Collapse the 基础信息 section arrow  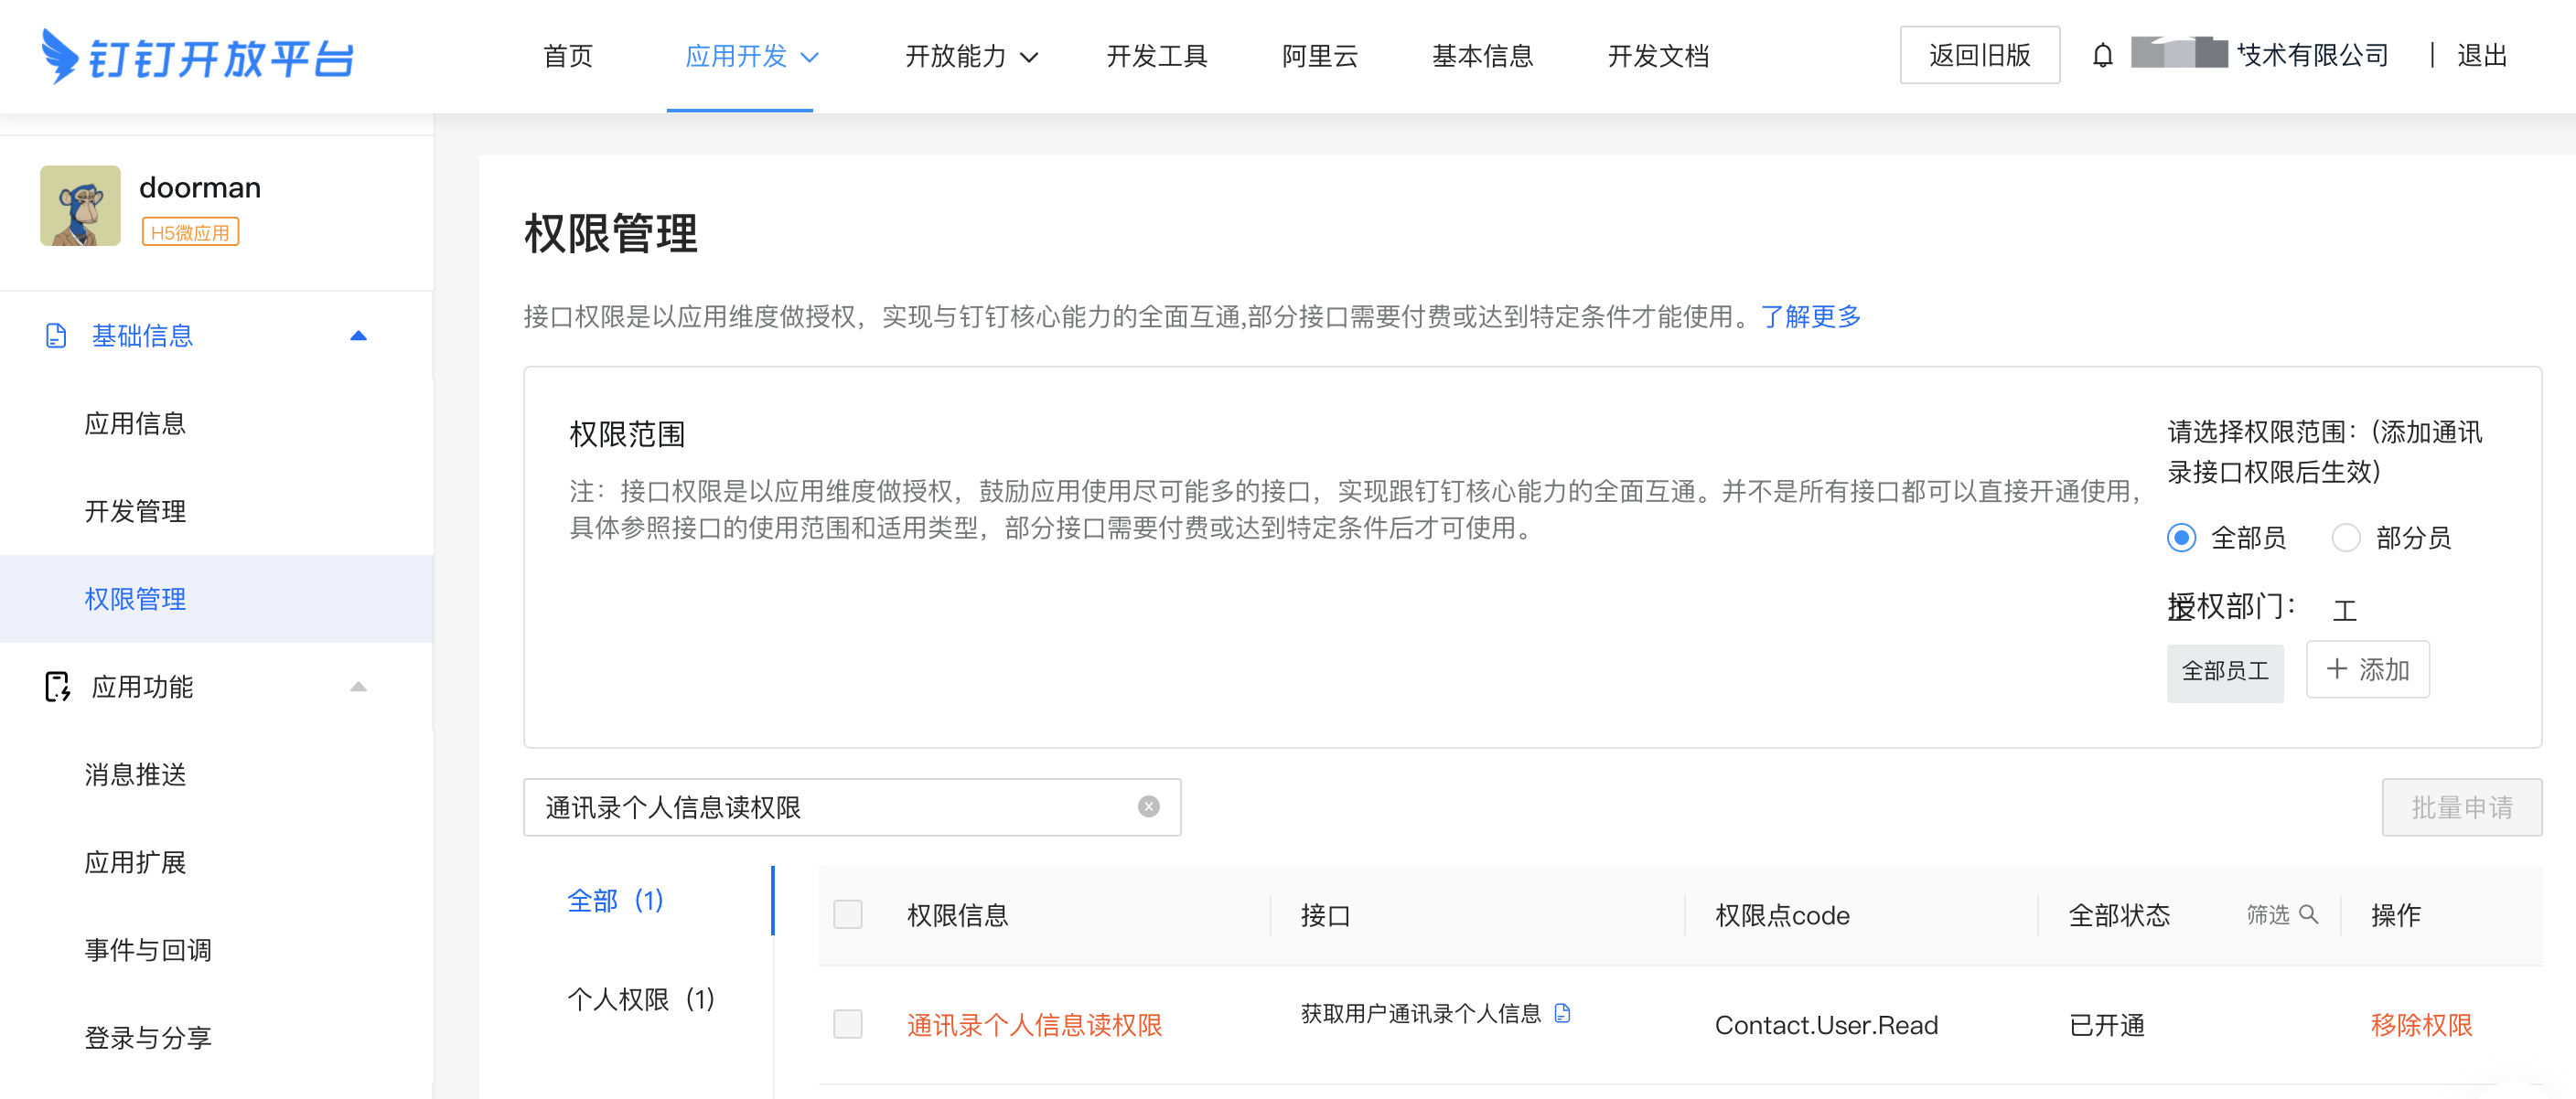tap(358, 336)
